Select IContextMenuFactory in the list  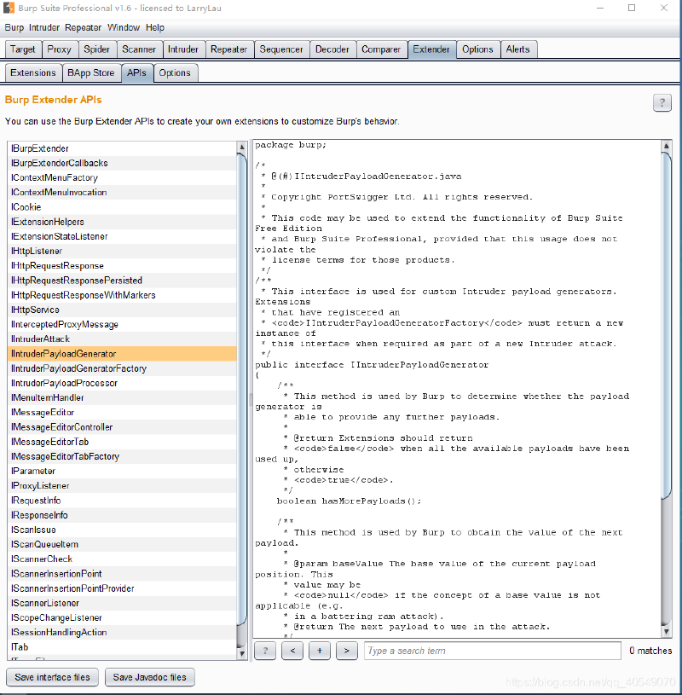coord(122,177)
